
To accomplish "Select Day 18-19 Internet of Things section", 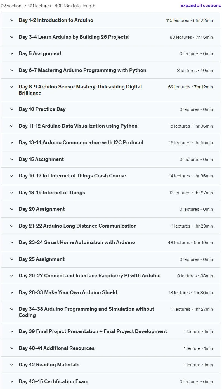I will click(111, 193).
